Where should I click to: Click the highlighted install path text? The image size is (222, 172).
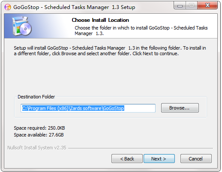pos(73,108)
